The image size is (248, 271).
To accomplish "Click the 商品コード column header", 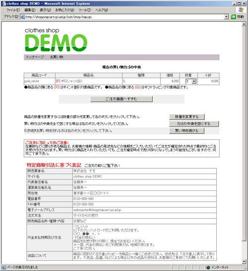I will point(39,75).
